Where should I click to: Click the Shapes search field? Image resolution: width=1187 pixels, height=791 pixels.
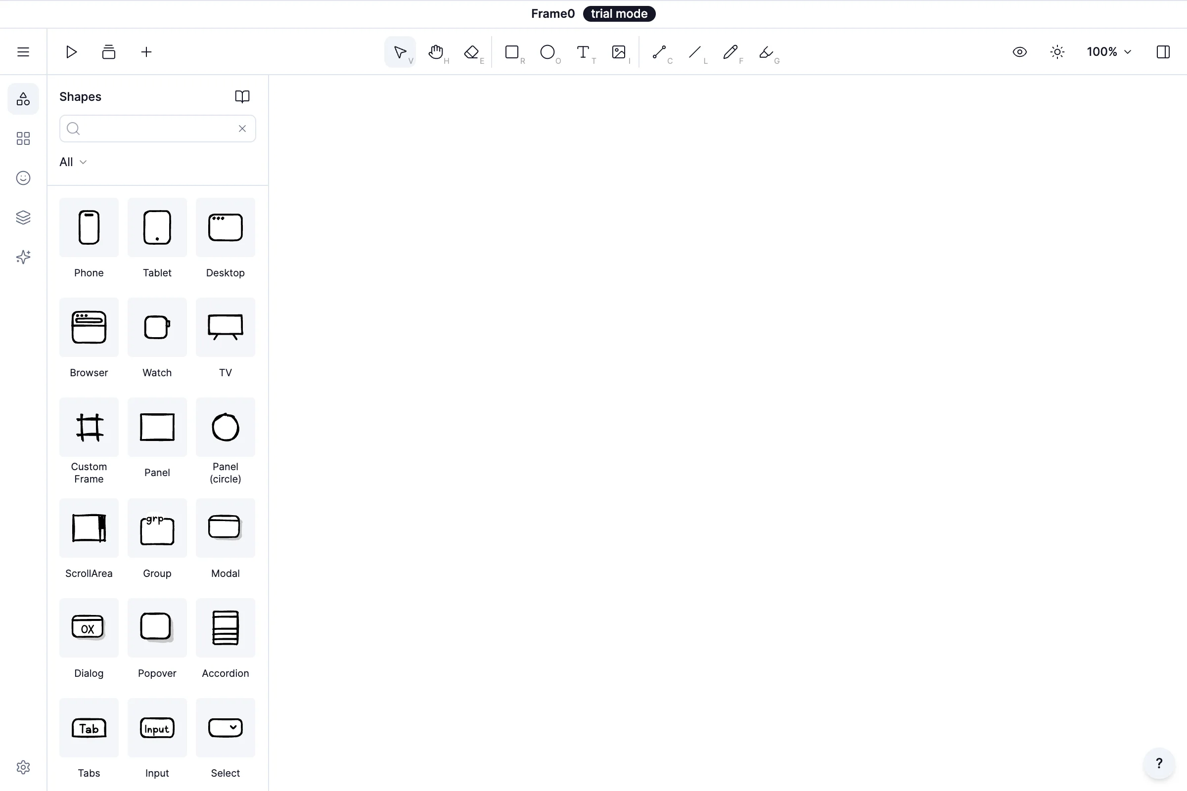tap(157, 129)
